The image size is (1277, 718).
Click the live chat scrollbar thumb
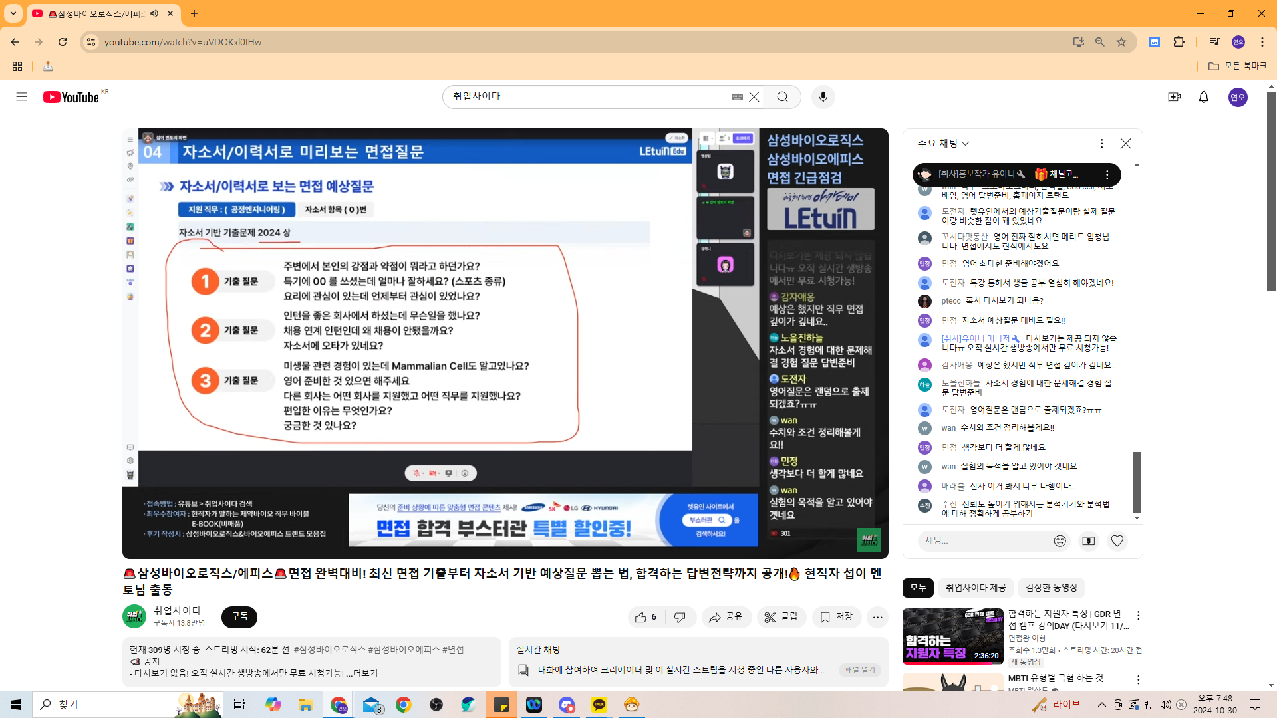[1137, 482]
